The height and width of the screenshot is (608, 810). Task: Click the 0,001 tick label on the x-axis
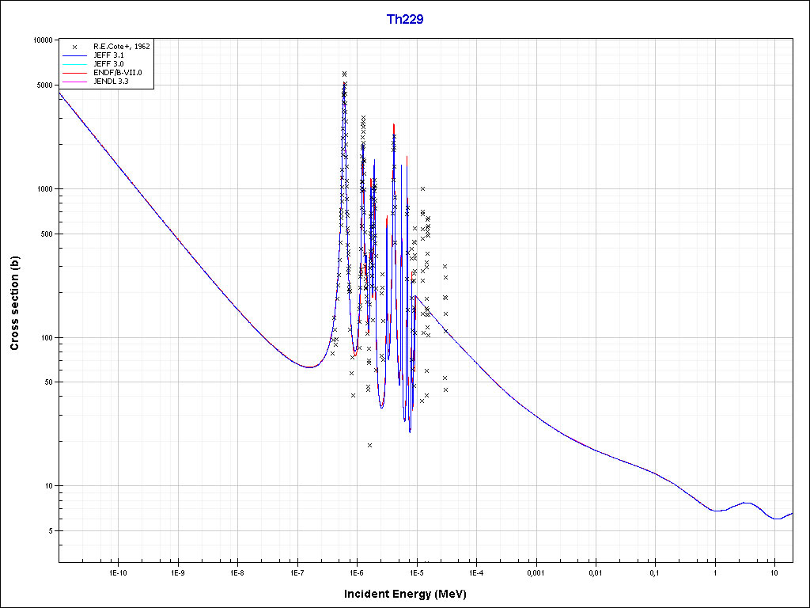[x=536, y=572]
